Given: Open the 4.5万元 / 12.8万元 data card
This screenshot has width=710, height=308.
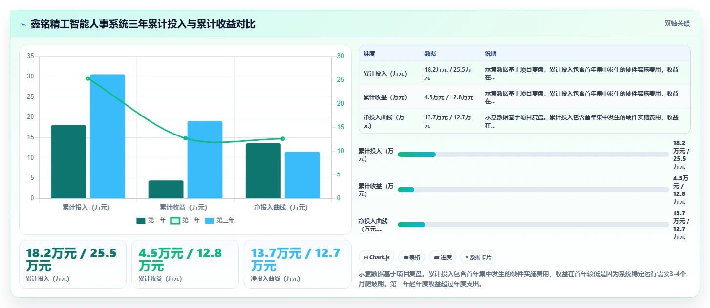Looking at the screenshot, I should click(185, 264).
